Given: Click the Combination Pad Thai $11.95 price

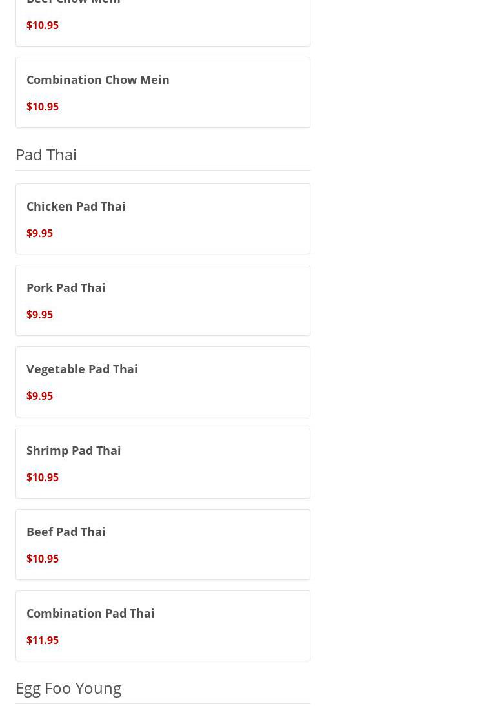Looking at the screenshot, I should (x=43, y=640).
